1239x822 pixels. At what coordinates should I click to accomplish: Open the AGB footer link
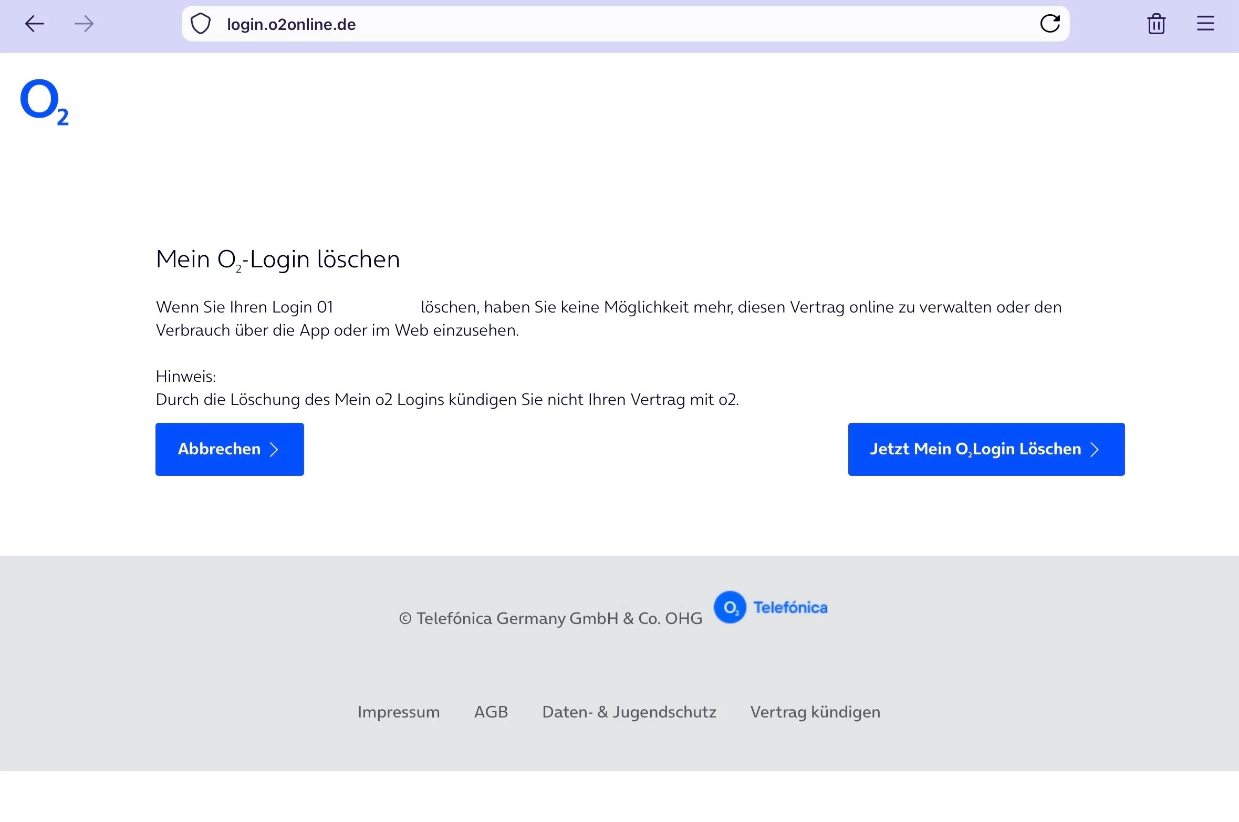coord(491,712)
